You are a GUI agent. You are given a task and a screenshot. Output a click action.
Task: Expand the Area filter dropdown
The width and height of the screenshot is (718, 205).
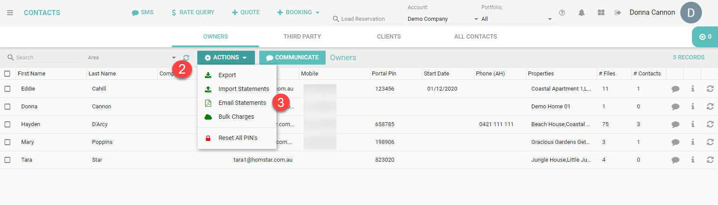pyautogui.click(x=173, y=58)
